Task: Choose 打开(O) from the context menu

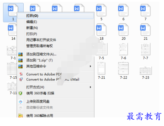Action: click(56, 16)
